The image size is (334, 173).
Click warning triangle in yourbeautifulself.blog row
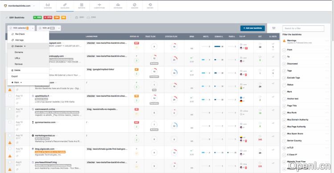tap(10, 169)
